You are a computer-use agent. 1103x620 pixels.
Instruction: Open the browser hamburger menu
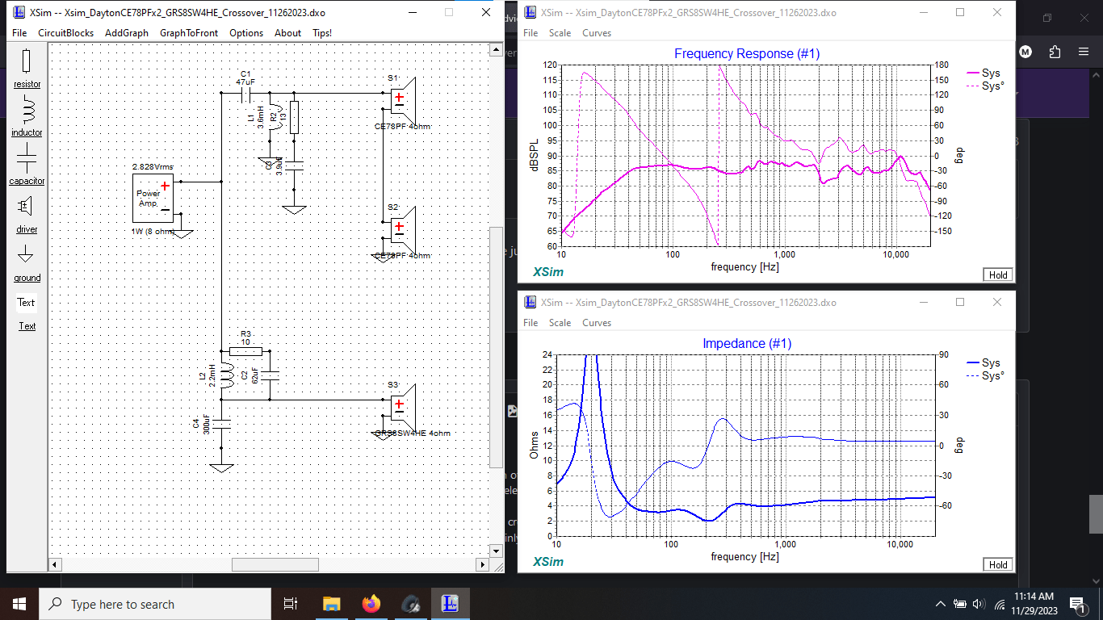point(1084,52)
